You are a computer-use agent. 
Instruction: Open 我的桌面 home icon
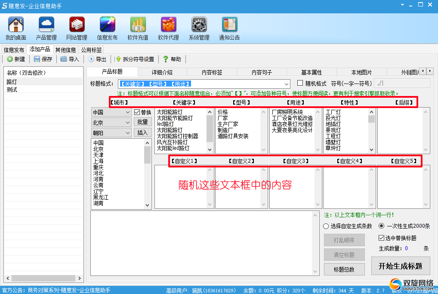point(15,28)
